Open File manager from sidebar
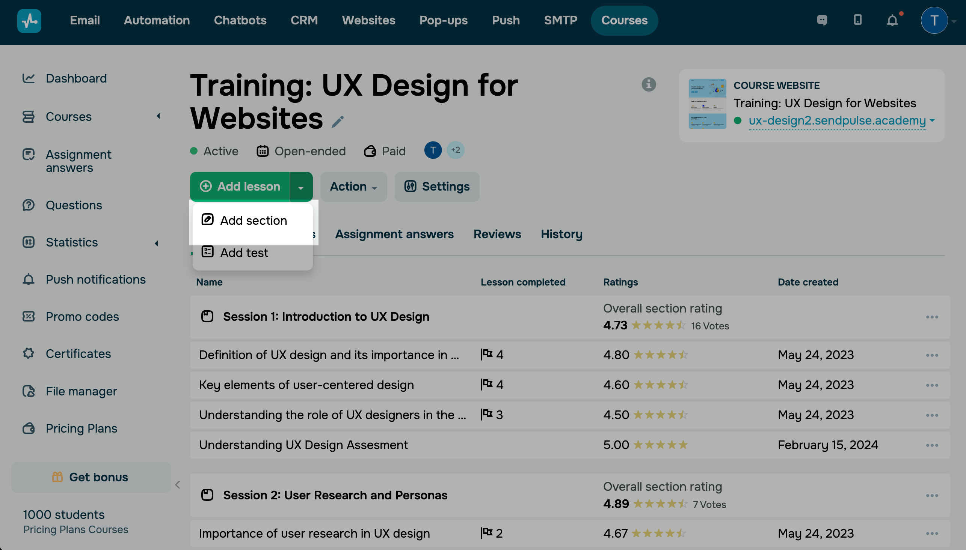Screen dimensions: 966x550 [81, 391]
